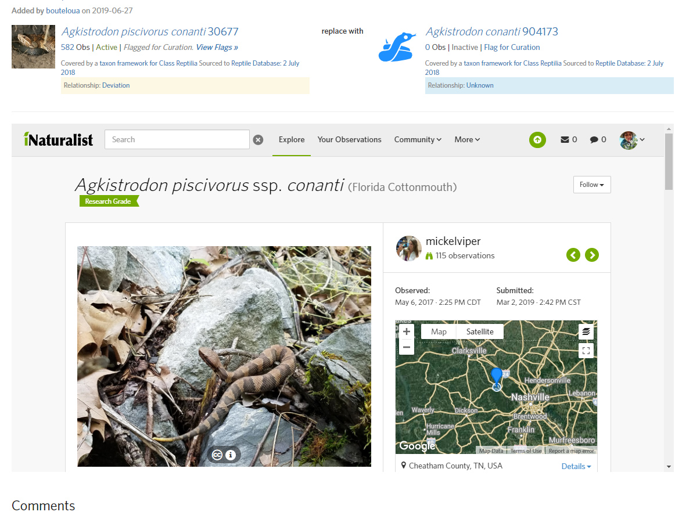The height and width of the screenshot is (519, 693).
Task: Click Terms of Use on map
Action: (x=526, y=451)
